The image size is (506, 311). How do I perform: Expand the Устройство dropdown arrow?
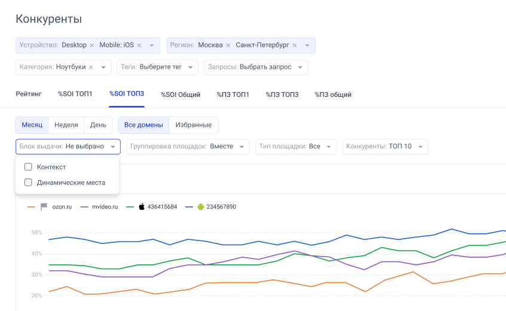coord(152,45)
